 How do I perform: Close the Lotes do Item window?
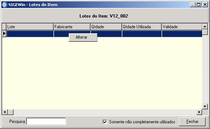205,5
